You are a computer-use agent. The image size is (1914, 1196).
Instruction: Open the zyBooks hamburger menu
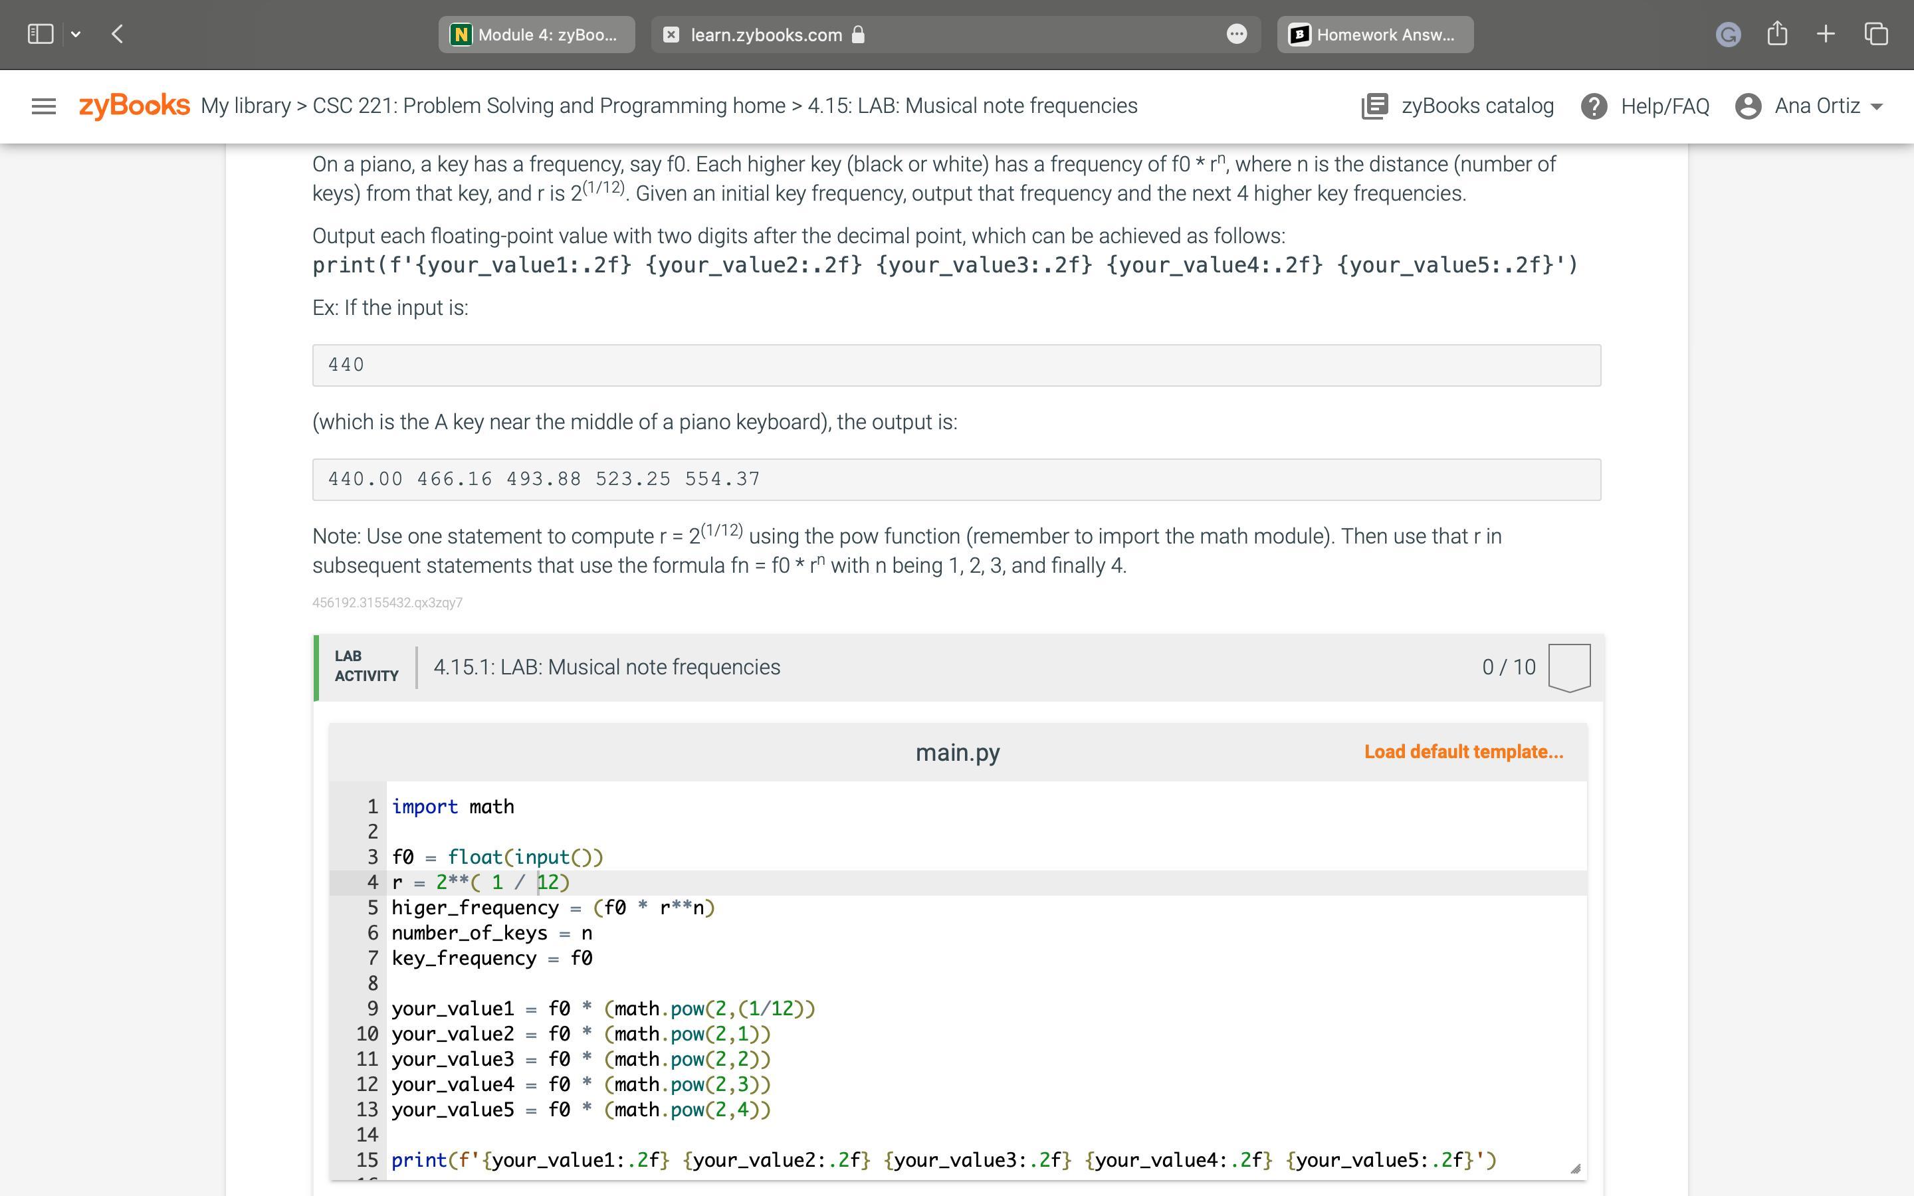pyautogui.click(x=43, y=106)
